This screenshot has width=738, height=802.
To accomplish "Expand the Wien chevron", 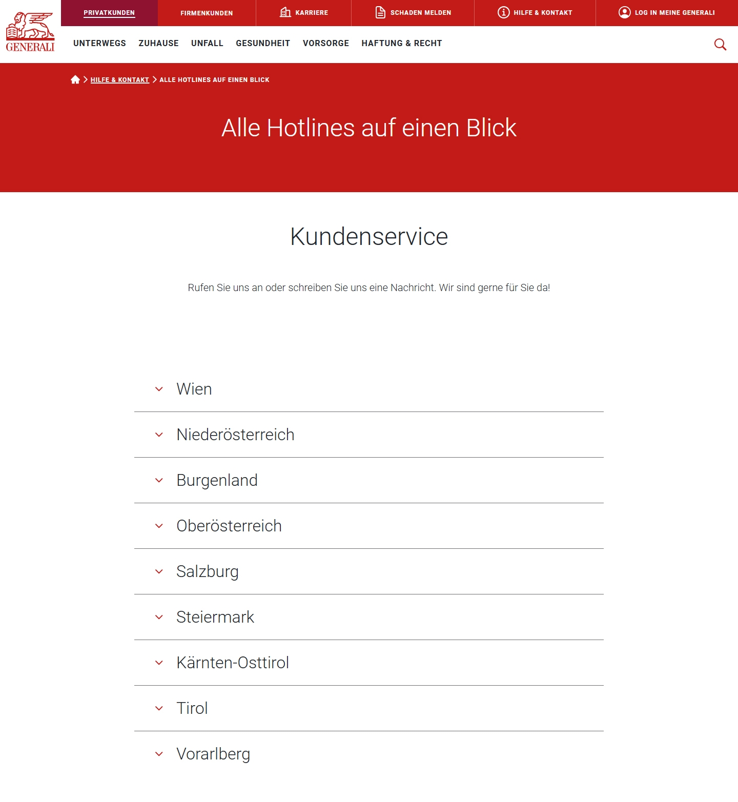I will [x=159, y=389].
